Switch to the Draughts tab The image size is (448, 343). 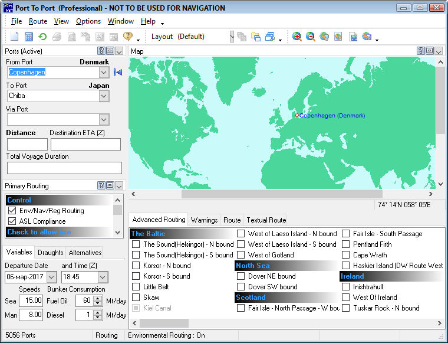pos(50,253)
